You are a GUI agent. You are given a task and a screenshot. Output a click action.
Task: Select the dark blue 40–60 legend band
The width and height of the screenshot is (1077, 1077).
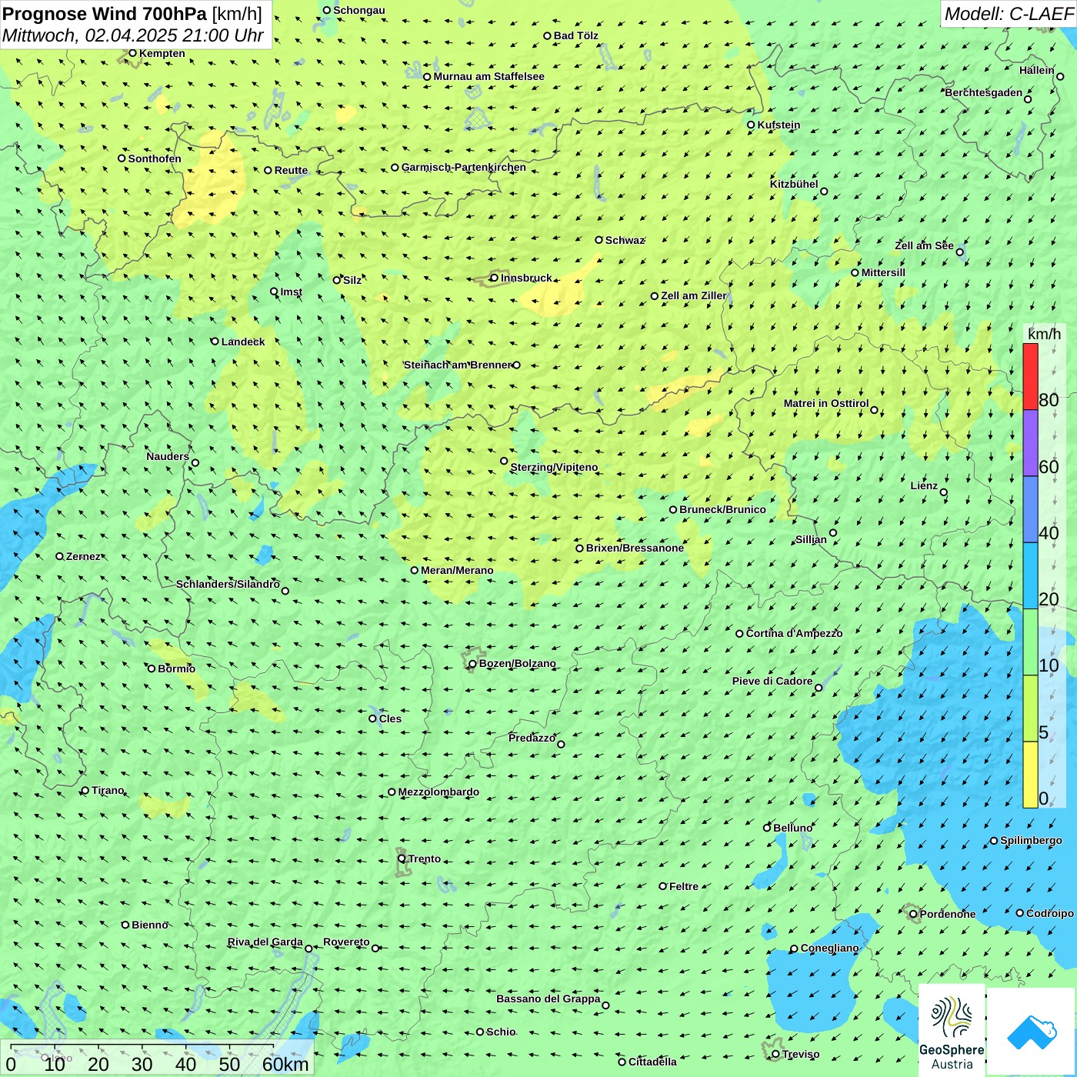tap(1030, 510)
